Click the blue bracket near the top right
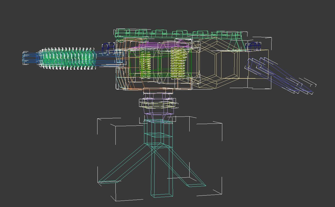335x207 pixels. [x=253, y=45]
